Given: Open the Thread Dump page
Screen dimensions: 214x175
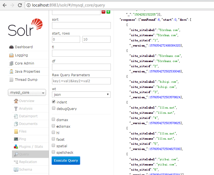Looking at the screenshot, I should point(26,80).
